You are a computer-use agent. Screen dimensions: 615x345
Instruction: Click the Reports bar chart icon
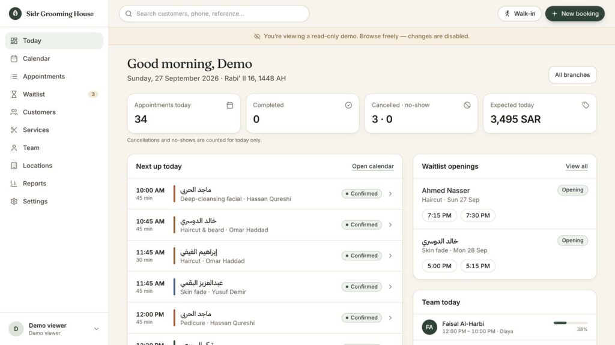tap(14, 184)
